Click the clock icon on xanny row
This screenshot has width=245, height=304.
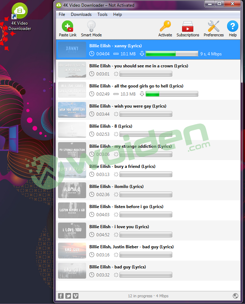(92, 54)
